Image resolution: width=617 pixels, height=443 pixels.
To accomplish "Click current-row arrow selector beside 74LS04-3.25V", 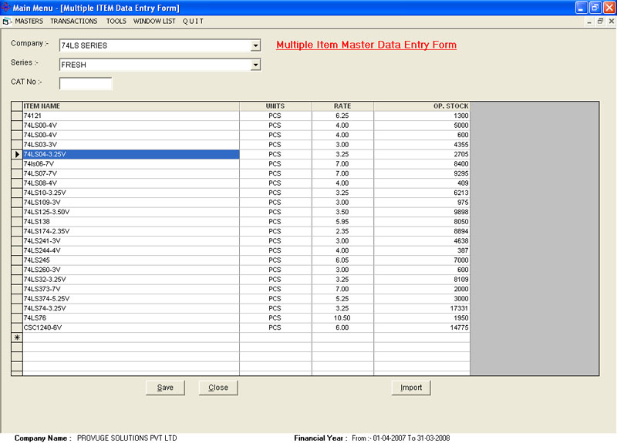I will 16,154.
